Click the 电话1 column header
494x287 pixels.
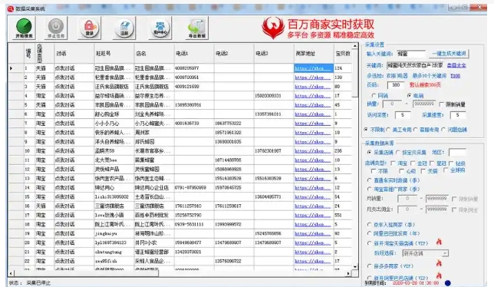[x=194, y=54]
